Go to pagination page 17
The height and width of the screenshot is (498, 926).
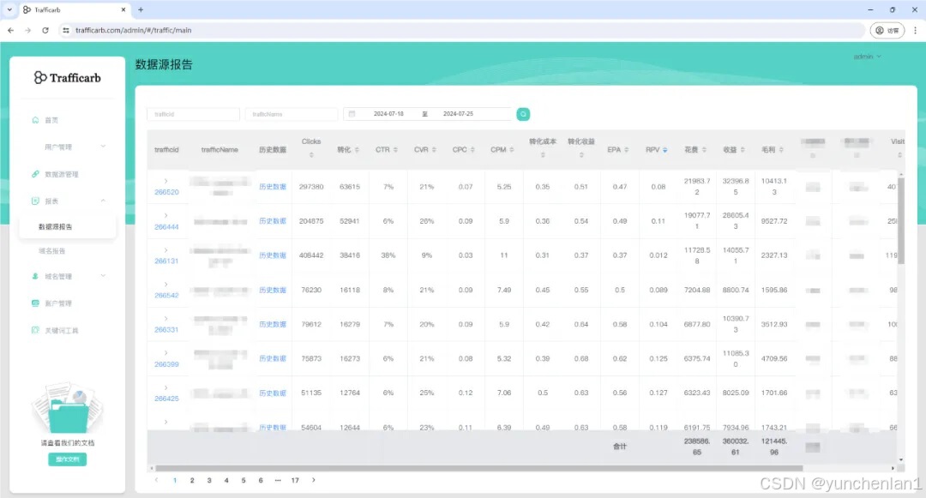(295, 480)
